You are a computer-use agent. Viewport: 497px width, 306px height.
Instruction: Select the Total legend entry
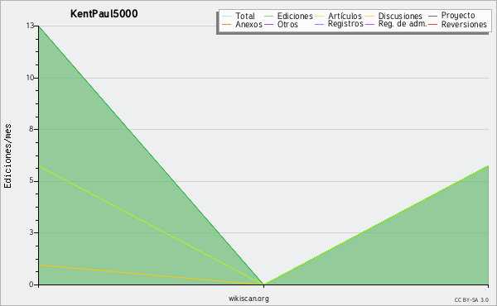tap(239, 16)
